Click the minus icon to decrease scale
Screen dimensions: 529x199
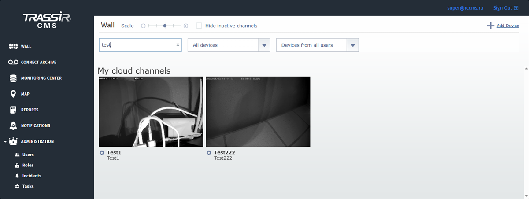coord(143,26)
